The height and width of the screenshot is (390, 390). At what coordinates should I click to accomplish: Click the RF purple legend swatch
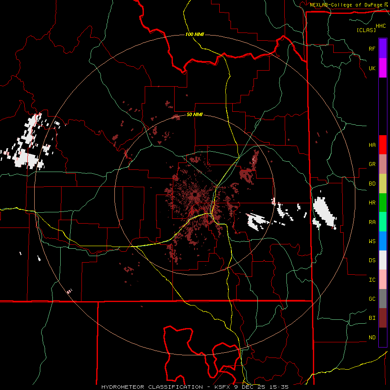[x=383, y=49]
